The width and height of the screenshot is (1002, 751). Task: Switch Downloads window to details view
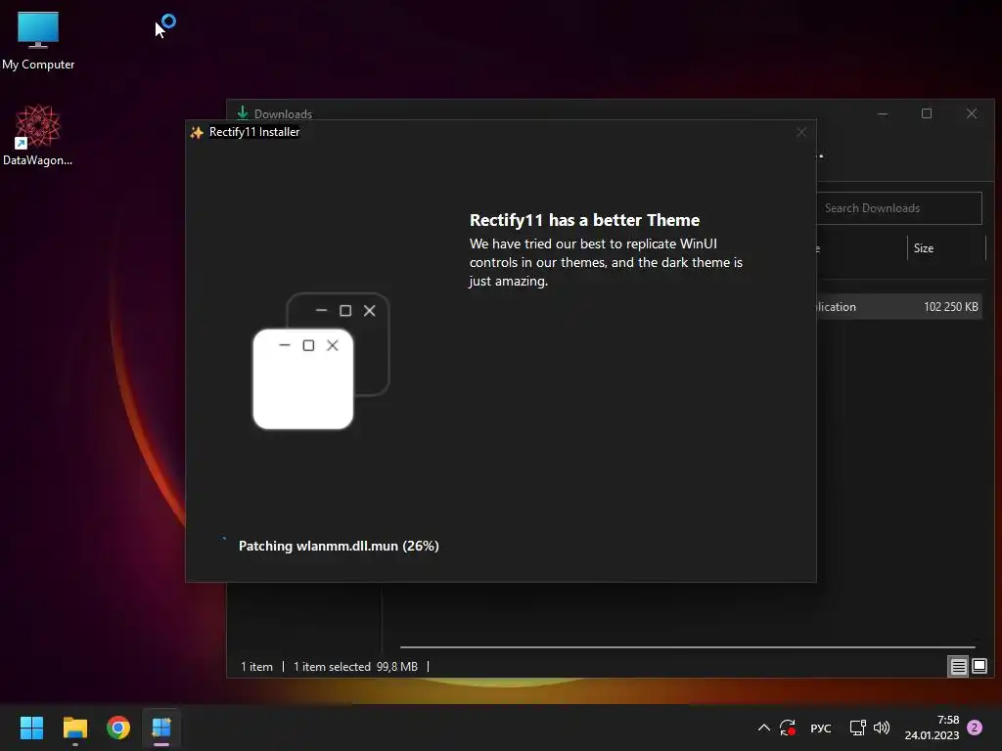(x=958, y=667)
